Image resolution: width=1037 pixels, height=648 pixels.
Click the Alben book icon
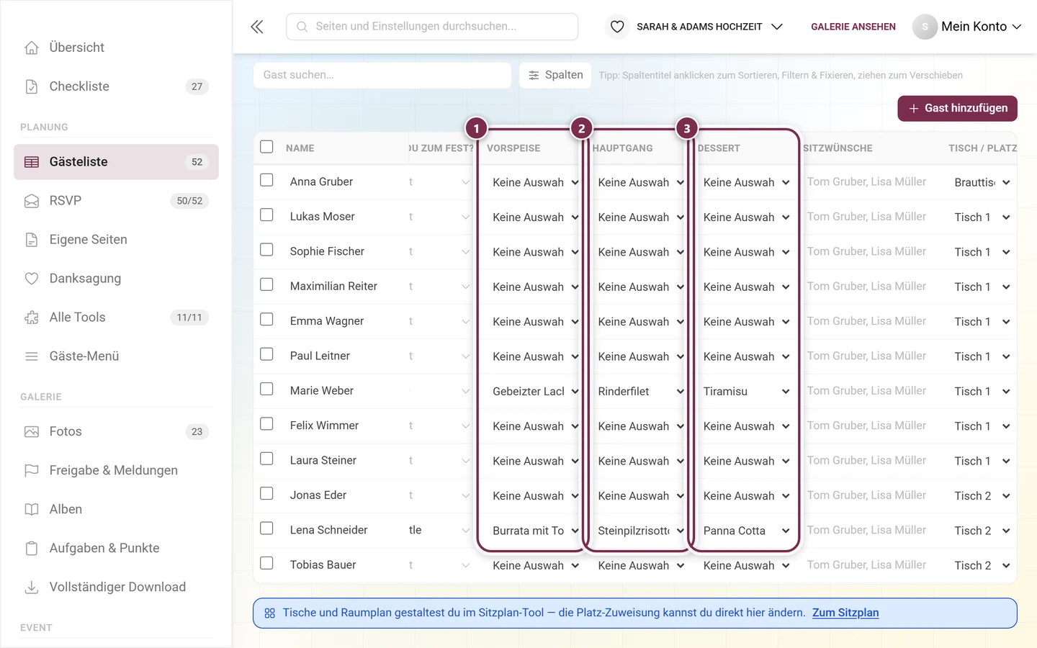[32, 510]
